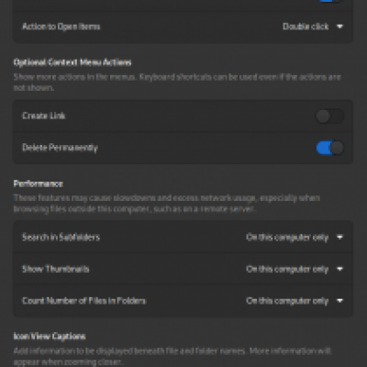Turn off the Delete Permanently switch
Screen dimensions: 367x367
click(330, 148)
